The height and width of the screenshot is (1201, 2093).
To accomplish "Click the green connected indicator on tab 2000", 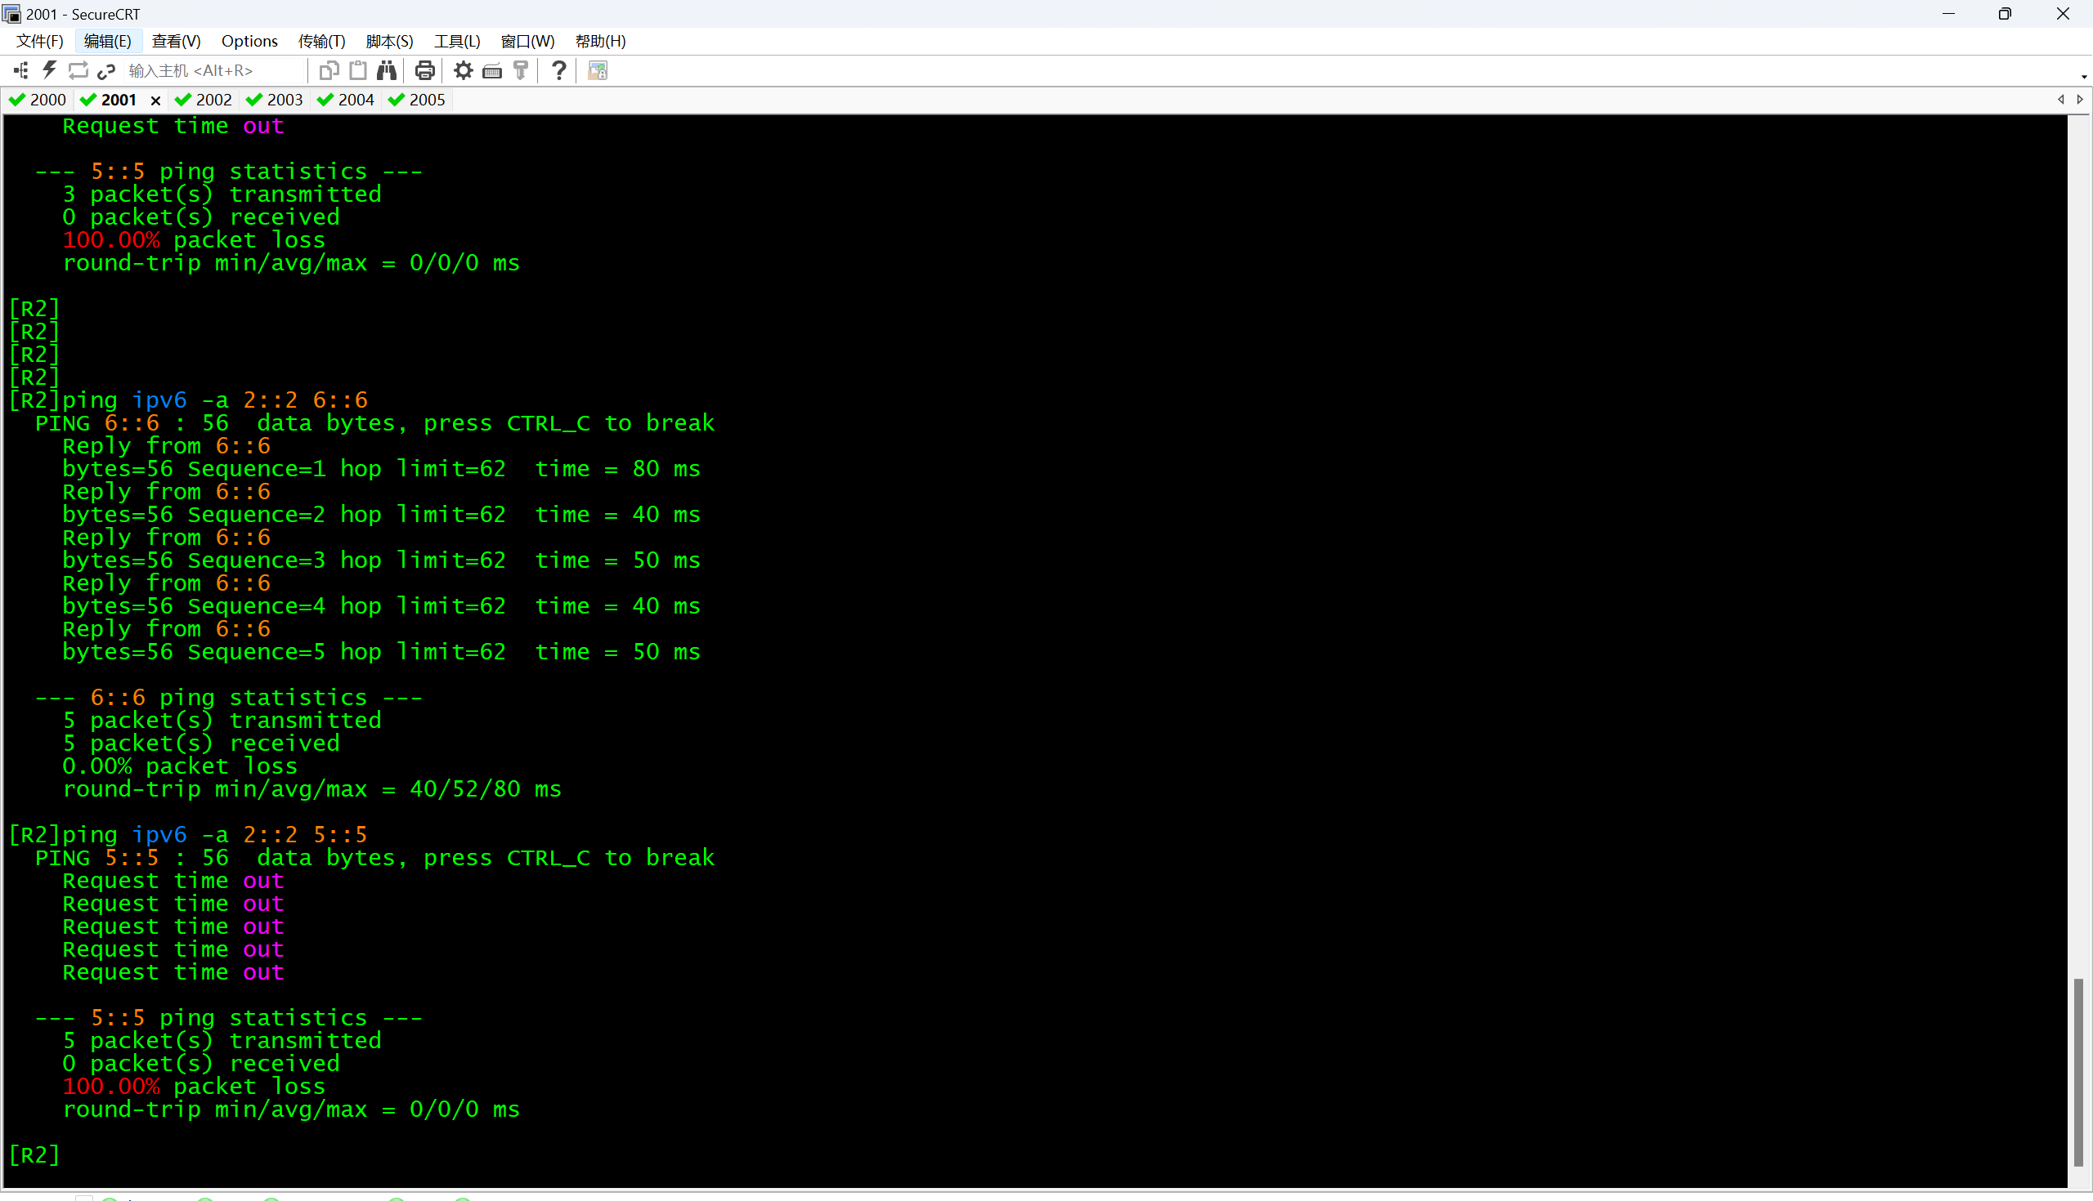I will tap(17, 100).
